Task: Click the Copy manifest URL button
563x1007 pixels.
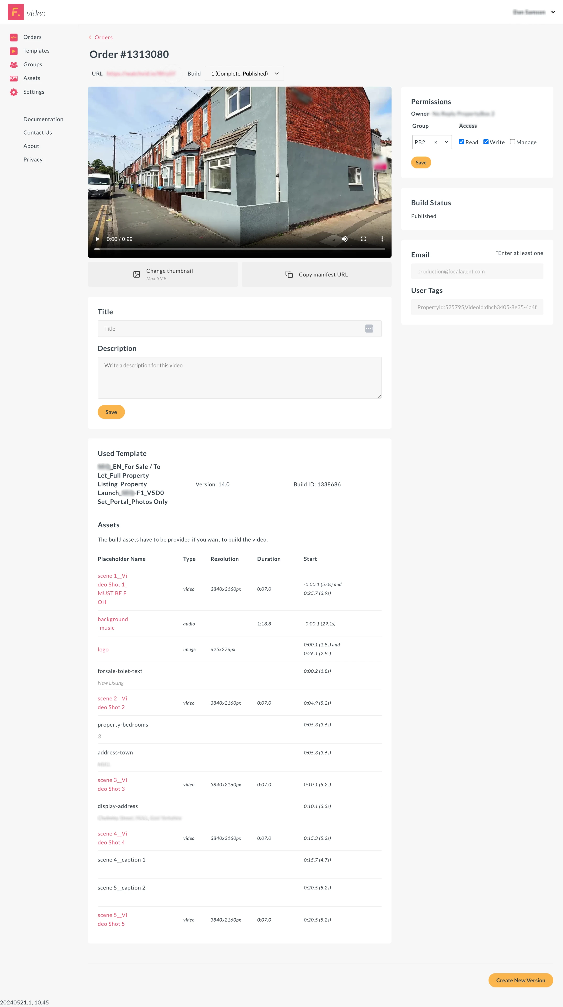Action: (x=317, y=274)
